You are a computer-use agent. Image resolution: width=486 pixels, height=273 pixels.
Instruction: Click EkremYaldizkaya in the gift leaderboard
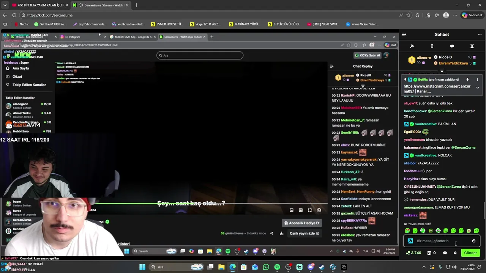coord(453,63)
